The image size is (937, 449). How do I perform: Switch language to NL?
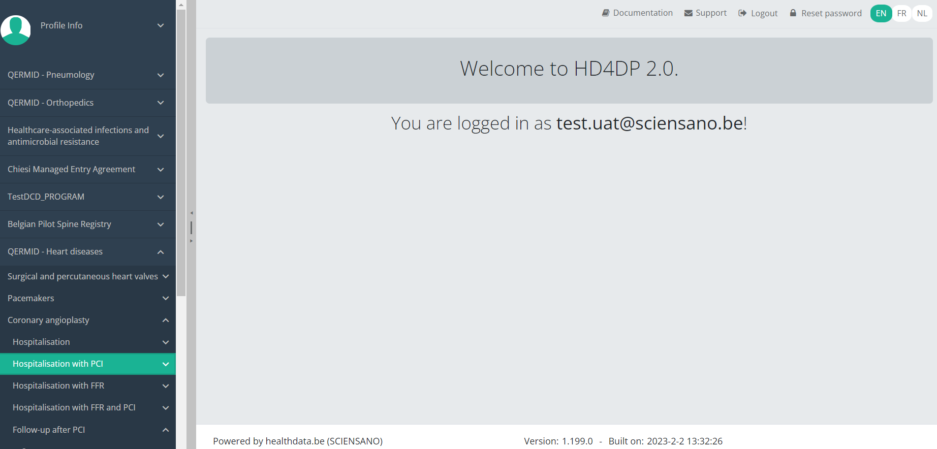click(922, 14)
